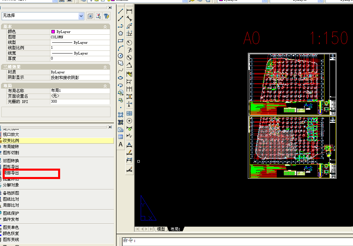The height and width of the screenshot is (246, 353).
Task: Choose 改变比例 from the tool list
Action: click(11, 141)
